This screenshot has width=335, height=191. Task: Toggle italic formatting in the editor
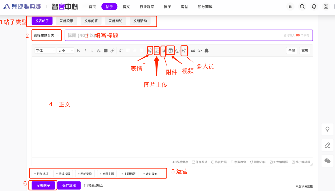85,51
